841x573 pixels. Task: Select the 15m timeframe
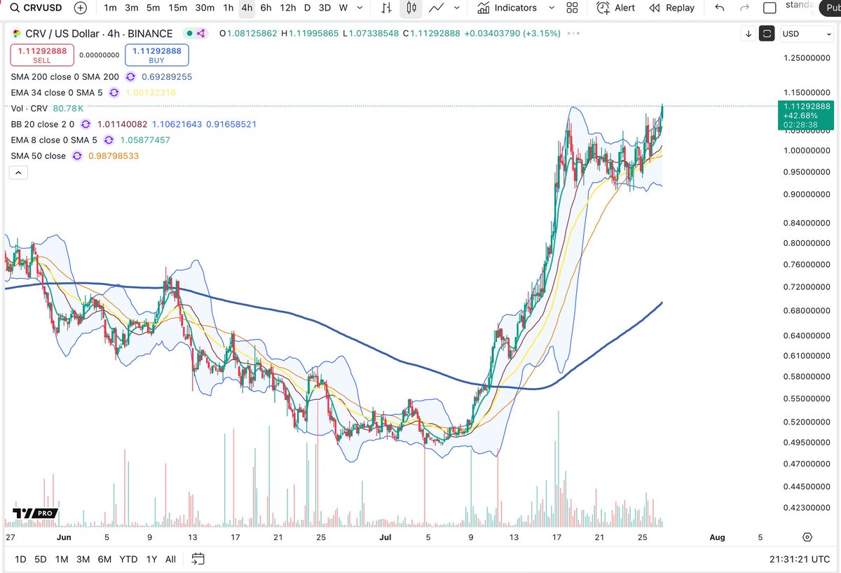[178, 8]
